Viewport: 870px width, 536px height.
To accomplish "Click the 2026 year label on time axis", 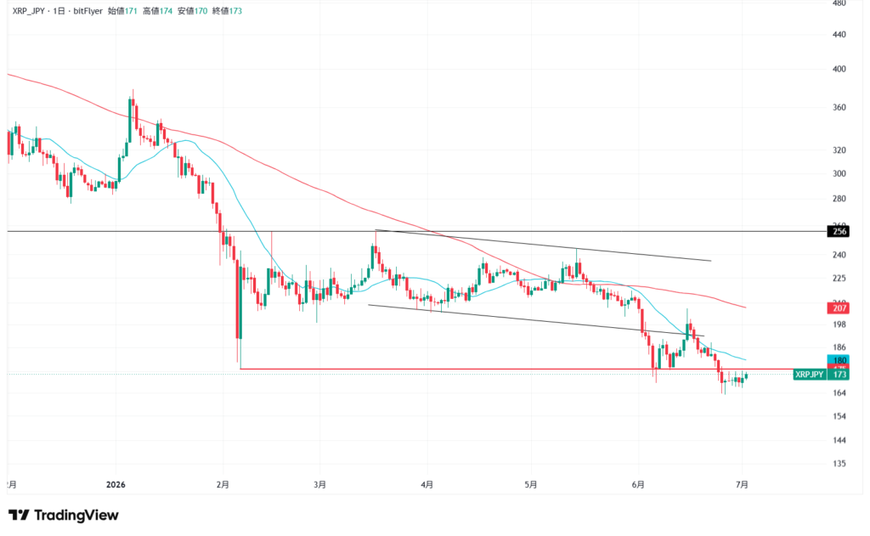I will [116, 484].
